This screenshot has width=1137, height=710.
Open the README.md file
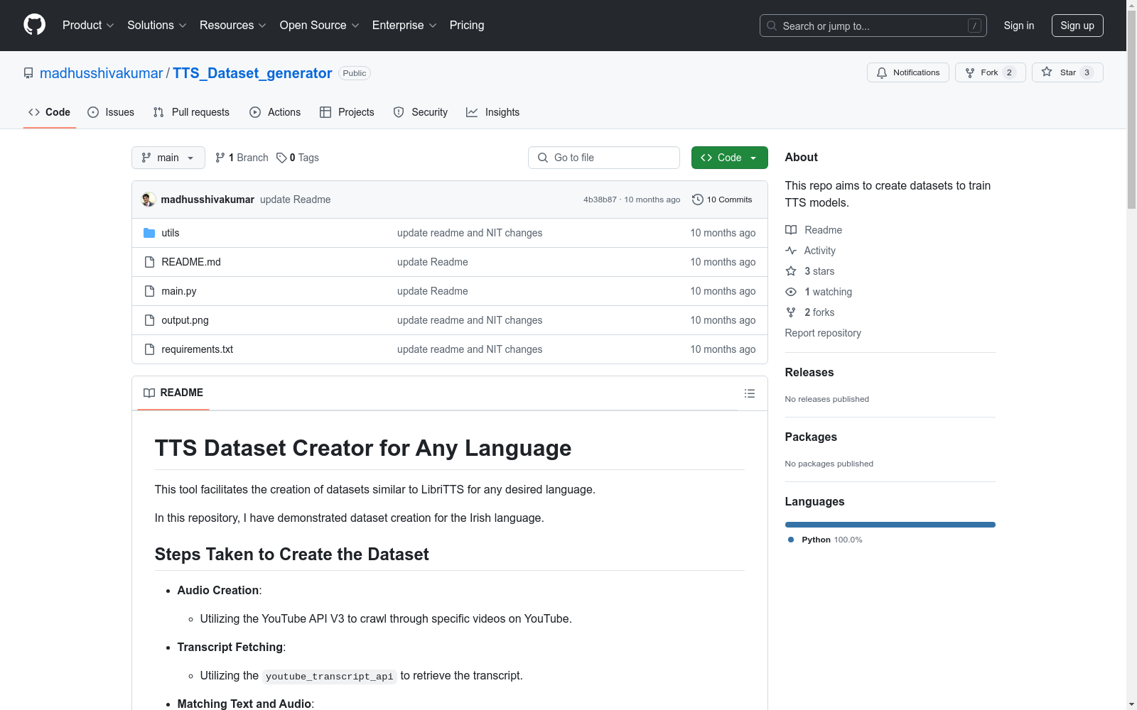pos(191,262)
